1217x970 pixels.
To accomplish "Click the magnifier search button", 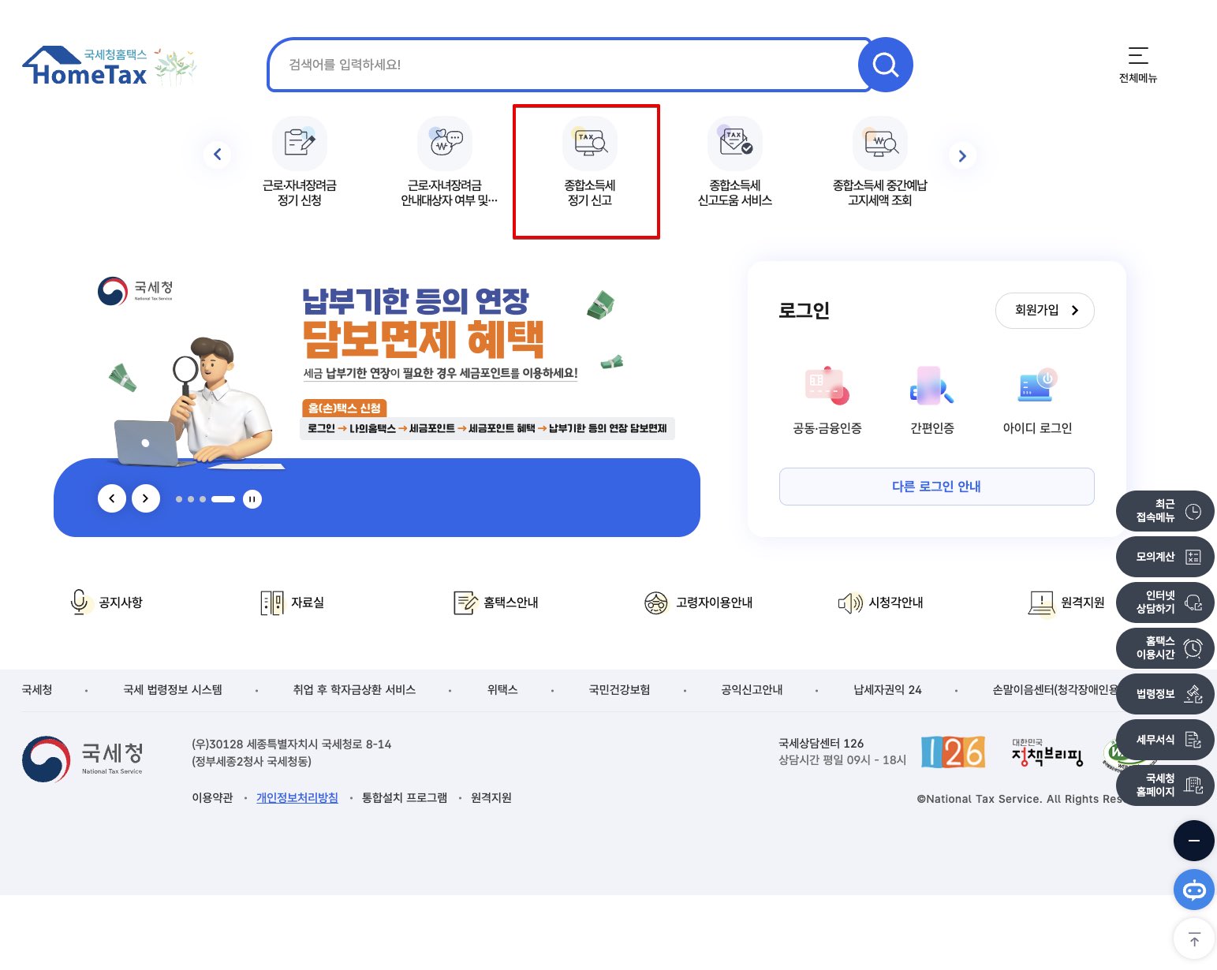I will click(885, 65).
